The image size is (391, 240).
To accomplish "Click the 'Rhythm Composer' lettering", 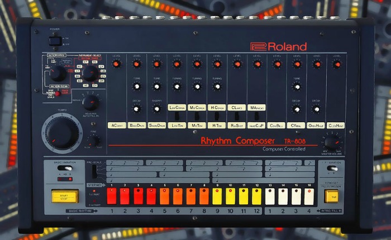I will point(237,141).
